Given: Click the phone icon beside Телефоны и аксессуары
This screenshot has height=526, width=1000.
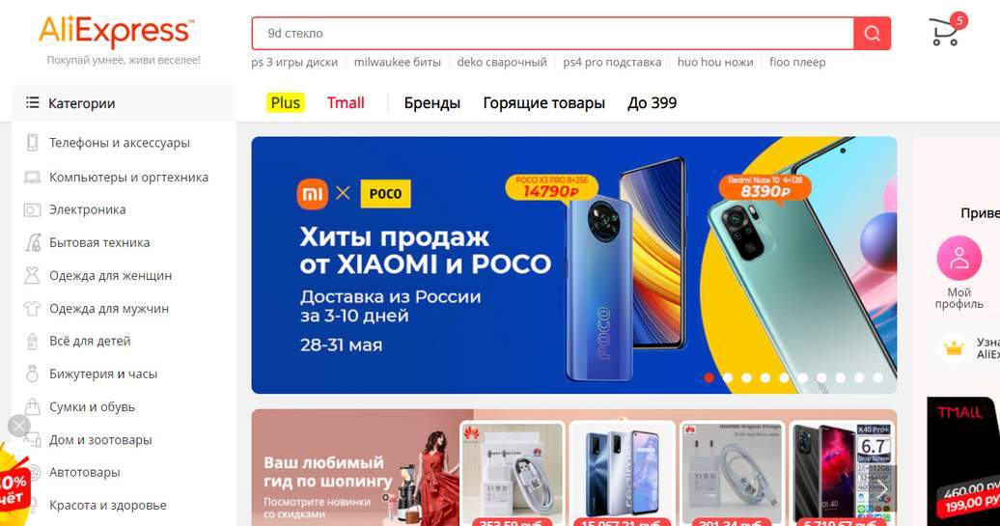Looking at the screenshot, I should (x=32, y=143).
